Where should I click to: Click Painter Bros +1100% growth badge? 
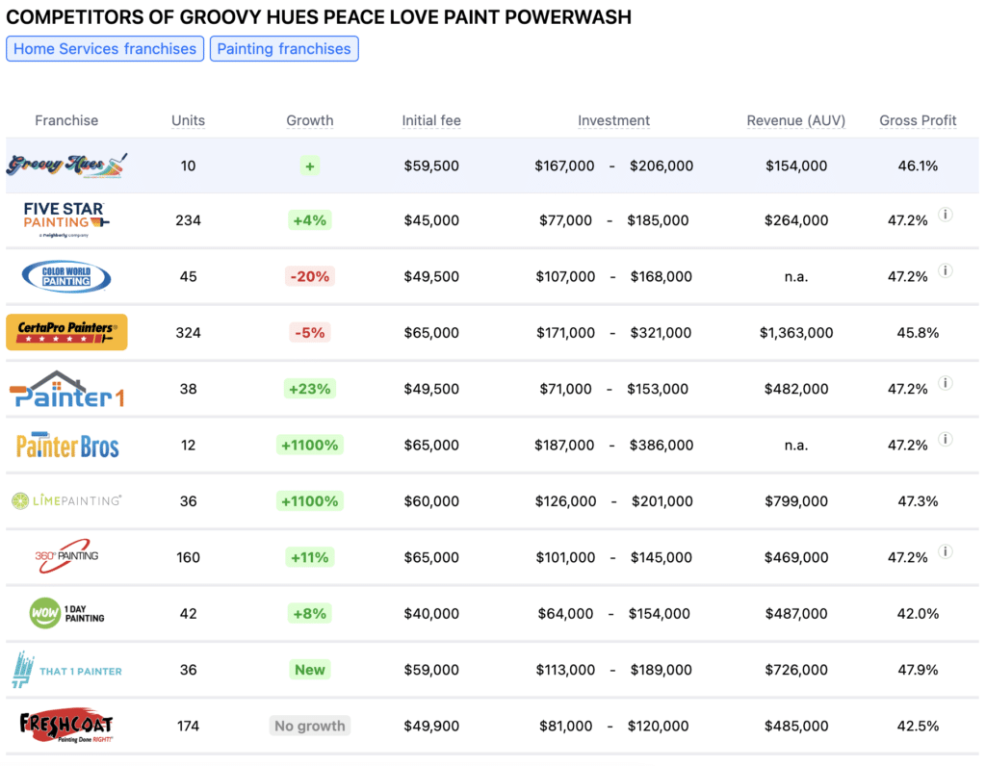tap(310, 445)
